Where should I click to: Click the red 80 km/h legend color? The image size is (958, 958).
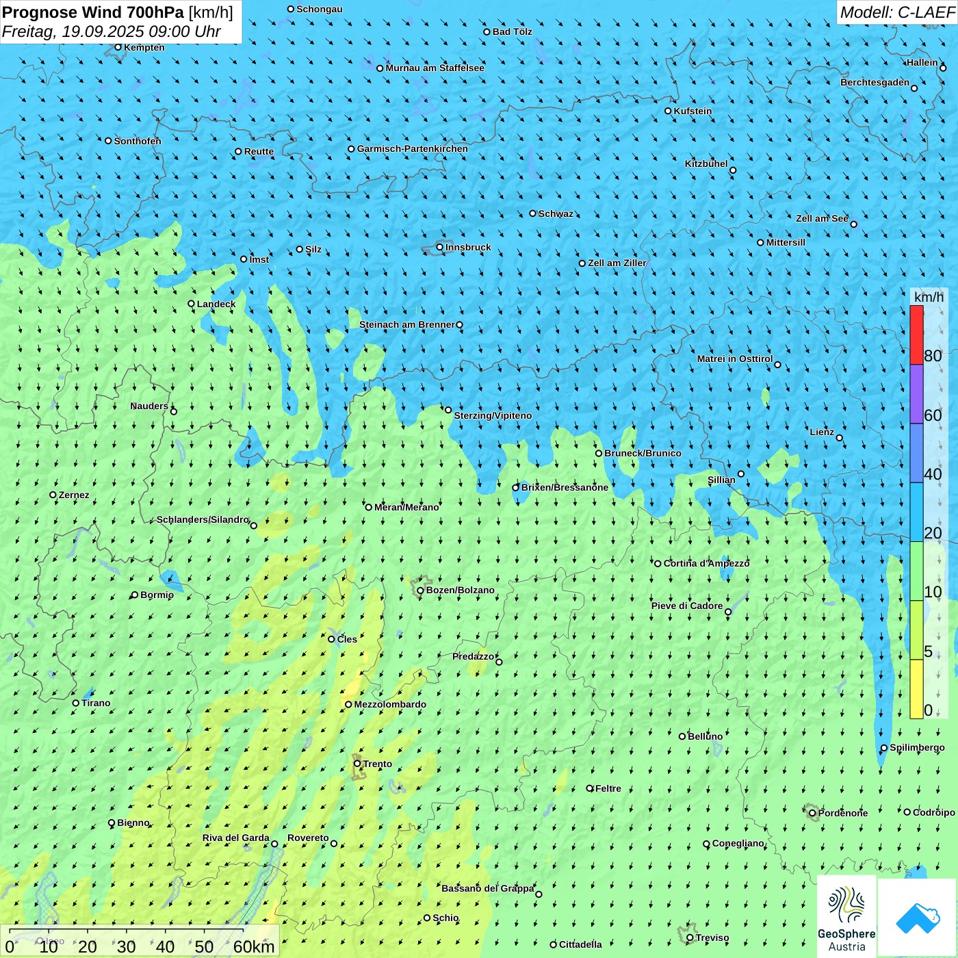pos(916,335)
